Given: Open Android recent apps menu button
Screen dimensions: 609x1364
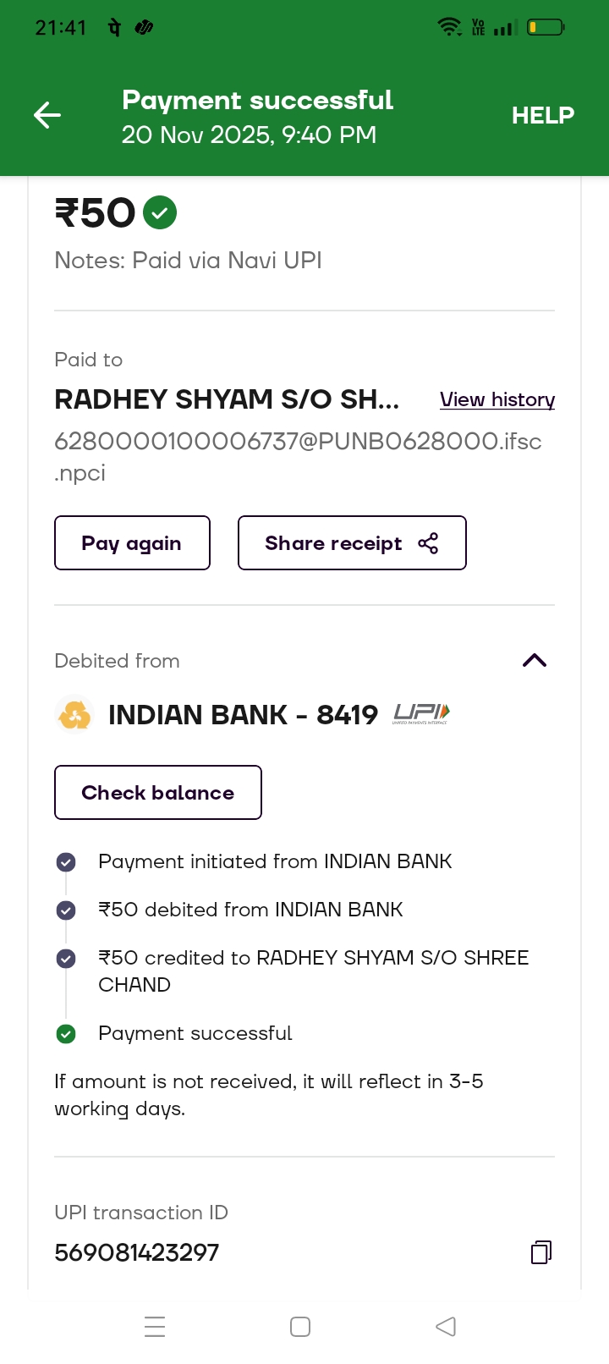Looking at the screenshot, I should (155, 1327).
